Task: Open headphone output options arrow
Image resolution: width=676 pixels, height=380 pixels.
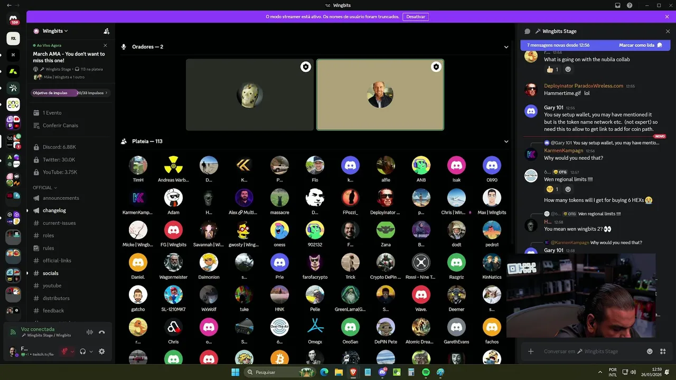Action: 91,351
